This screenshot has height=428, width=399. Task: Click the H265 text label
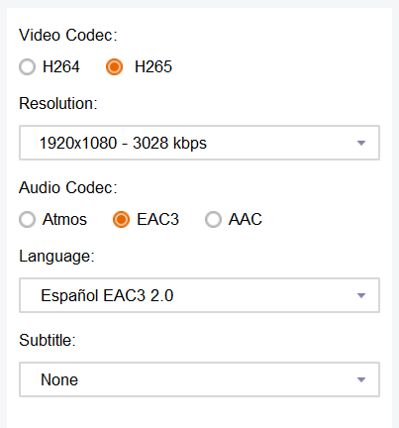coord(153,67)
